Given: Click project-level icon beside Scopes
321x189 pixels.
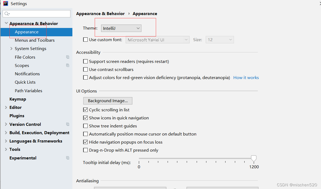Looking at the screenshot, I should point(68,65).
